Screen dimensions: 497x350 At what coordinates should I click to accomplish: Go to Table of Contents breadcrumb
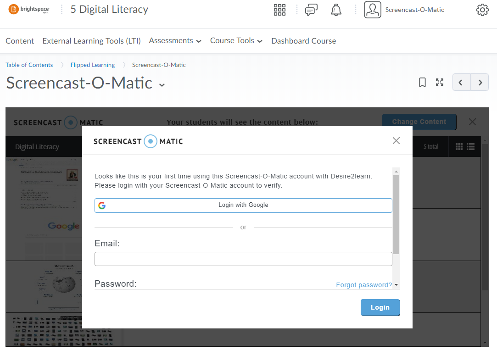29,65
